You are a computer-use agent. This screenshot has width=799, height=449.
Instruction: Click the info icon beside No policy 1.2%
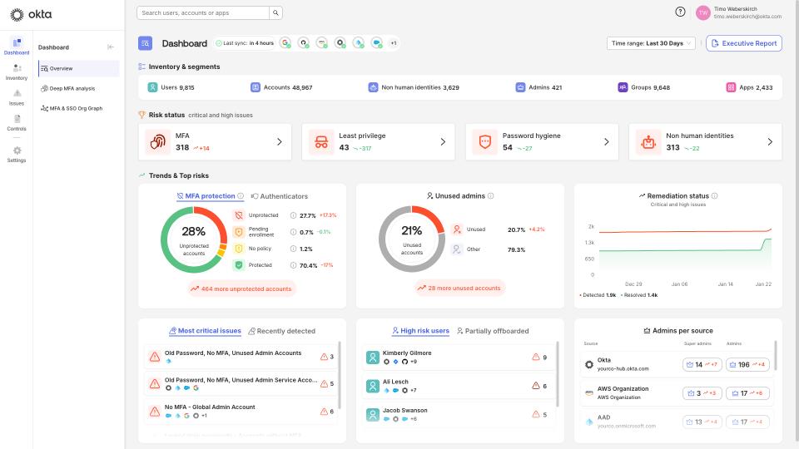click(293, 249)
